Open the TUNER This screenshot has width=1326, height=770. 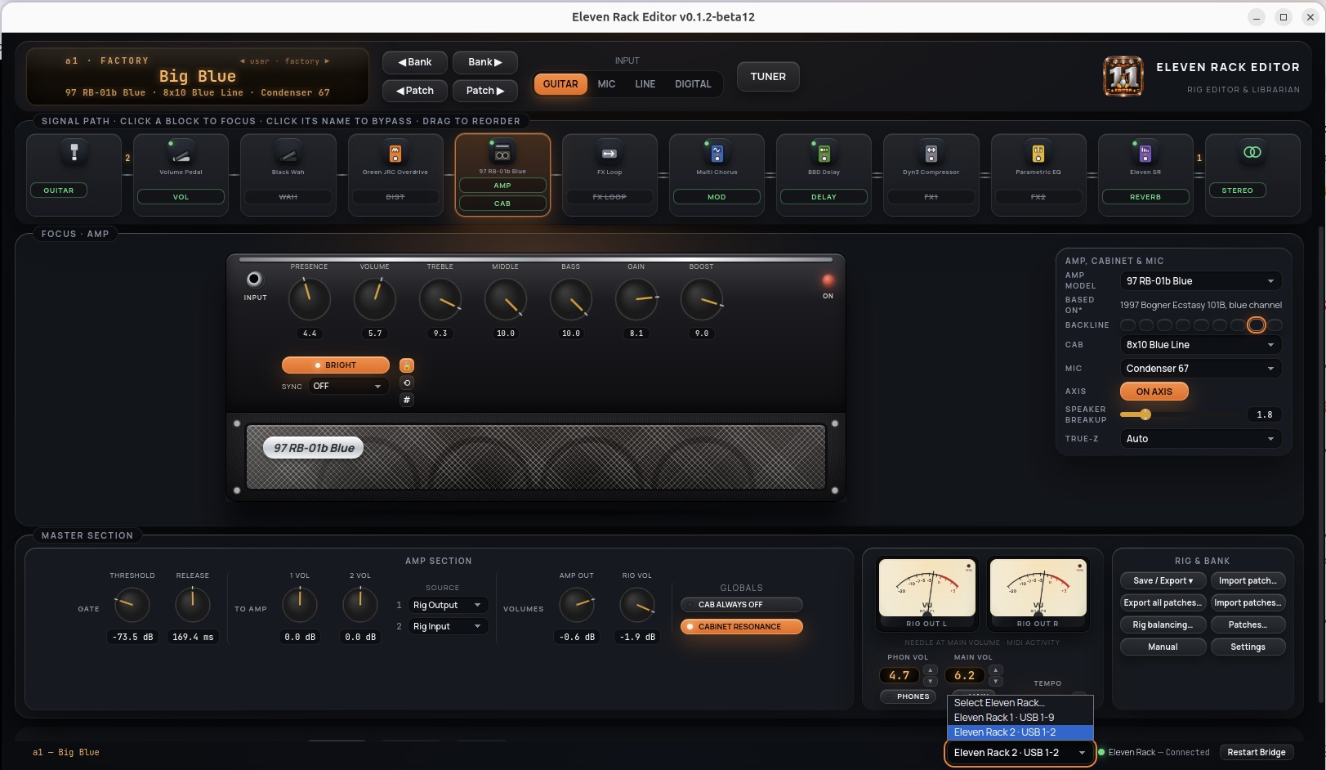click(x=768, y=77)
